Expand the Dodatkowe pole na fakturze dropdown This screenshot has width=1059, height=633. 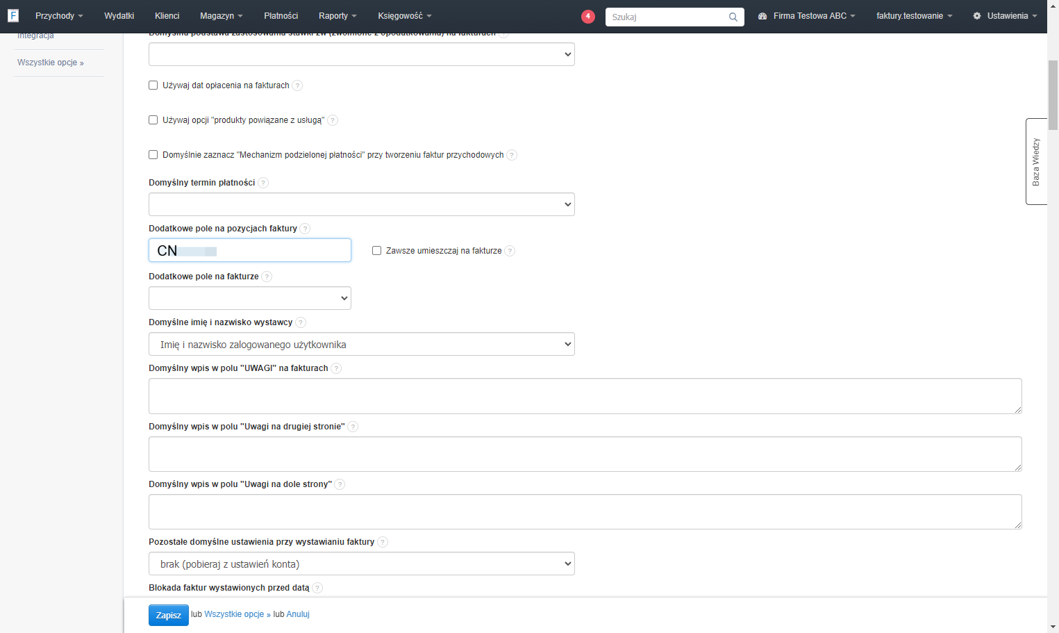(x=250, y=298)
